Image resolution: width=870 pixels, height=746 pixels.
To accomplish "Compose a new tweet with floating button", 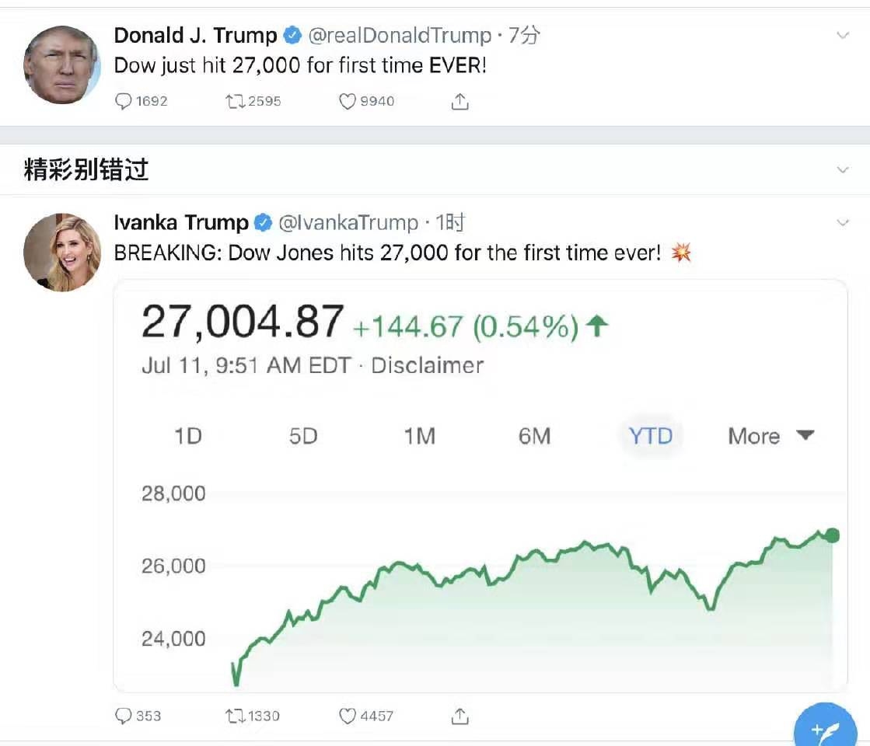I will click(825, 730).
